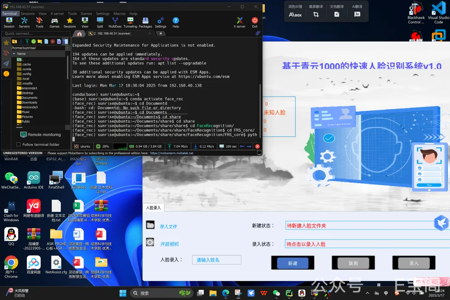Click the 导入文件 link
The height and width of the screenshot is (300, 450).
[168, 226]
